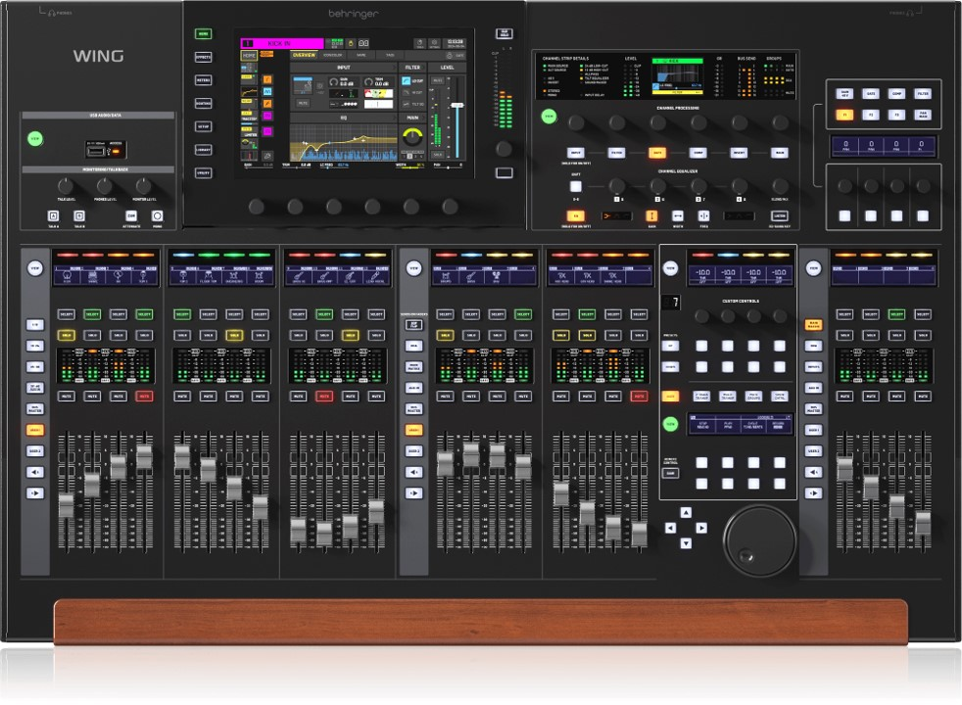Select the COMP block in Channel Processing

(x=698, y=153)
